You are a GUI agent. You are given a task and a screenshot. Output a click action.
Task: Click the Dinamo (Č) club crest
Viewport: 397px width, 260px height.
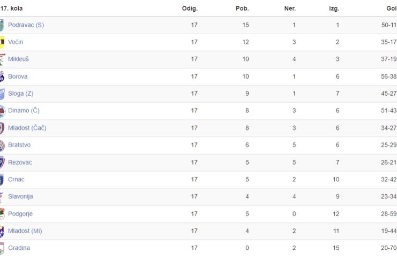[3, 111]
